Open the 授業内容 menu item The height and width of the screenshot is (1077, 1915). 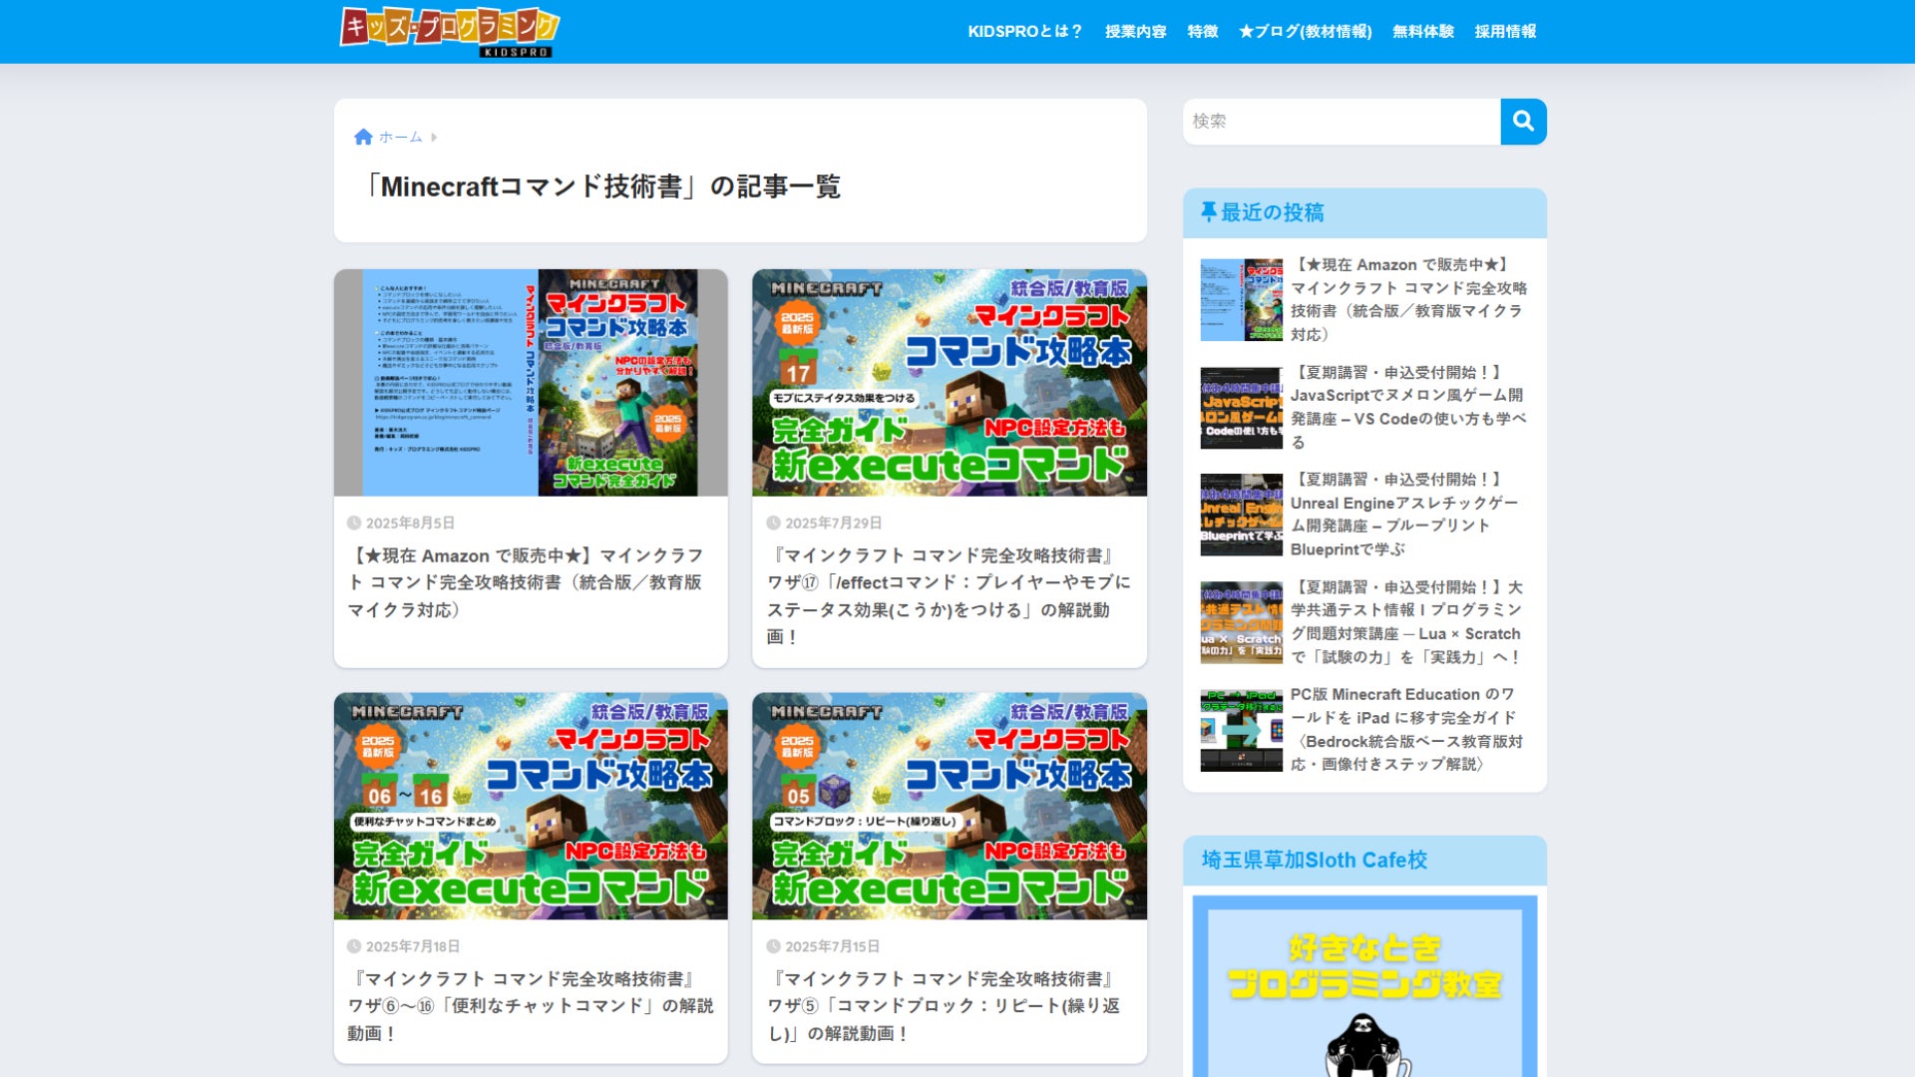pos(1135,32)
